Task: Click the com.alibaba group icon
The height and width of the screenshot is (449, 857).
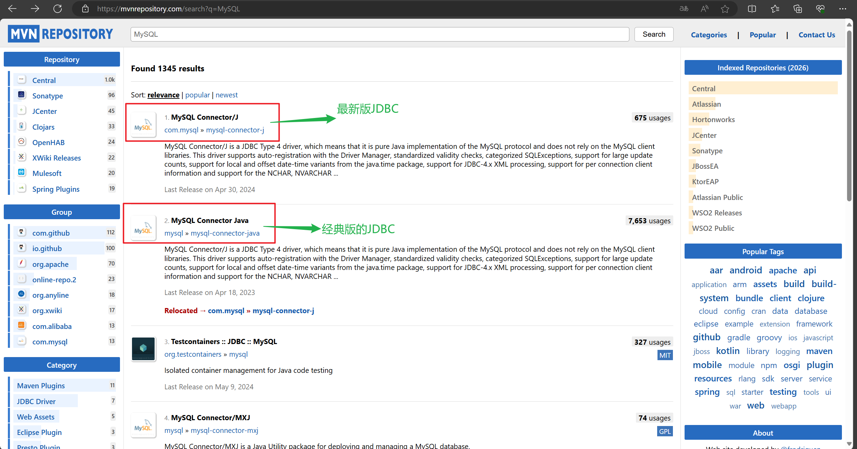Action: click(21, 325)
